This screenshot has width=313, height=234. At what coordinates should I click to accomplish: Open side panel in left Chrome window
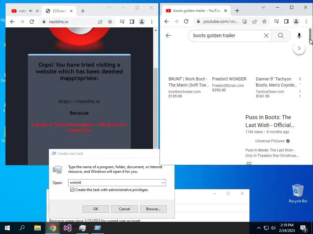[132, 22]
